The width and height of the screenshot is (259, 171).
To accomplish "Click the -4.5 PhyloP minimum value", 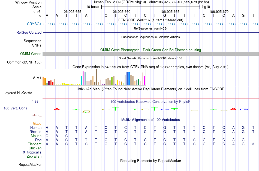I will (x=35, y=115).
